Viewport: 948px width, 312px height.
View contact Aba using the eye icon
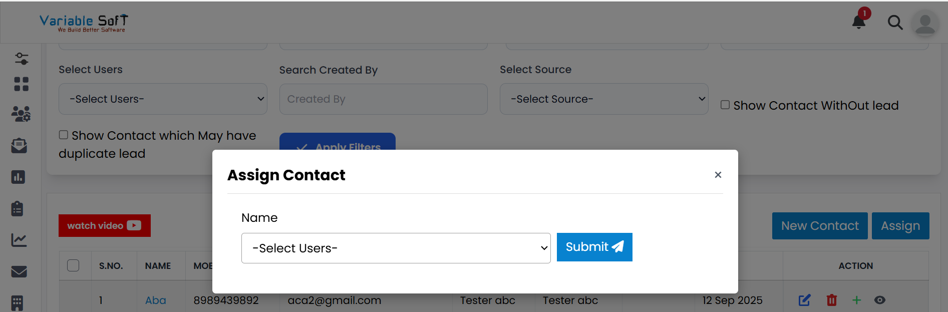(x=880, y=300)
